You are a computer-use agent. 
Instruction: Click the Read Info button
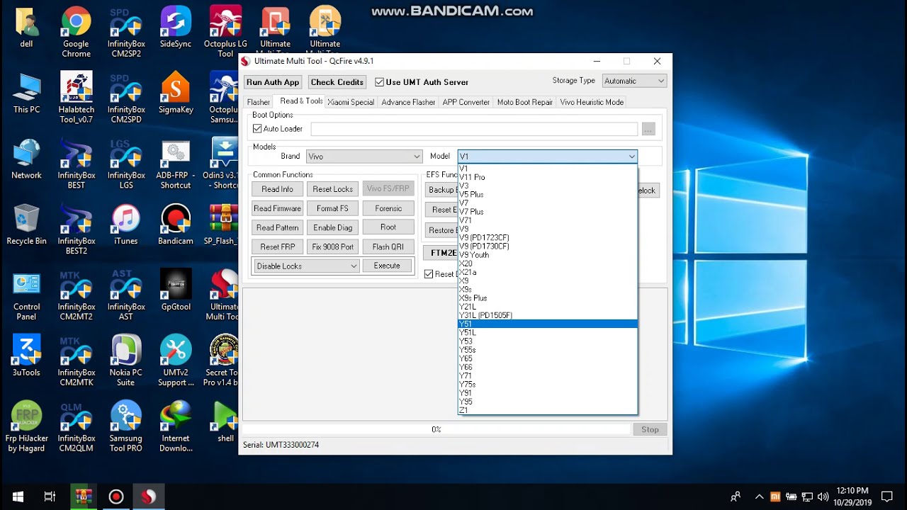coord(277,189)
